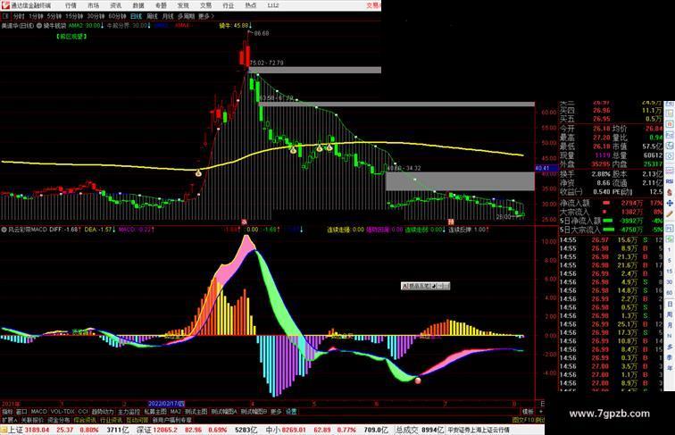Open 设置 settings in indicator bar
675x435 pixels.
pyautogui.click(x=291, y=412)
